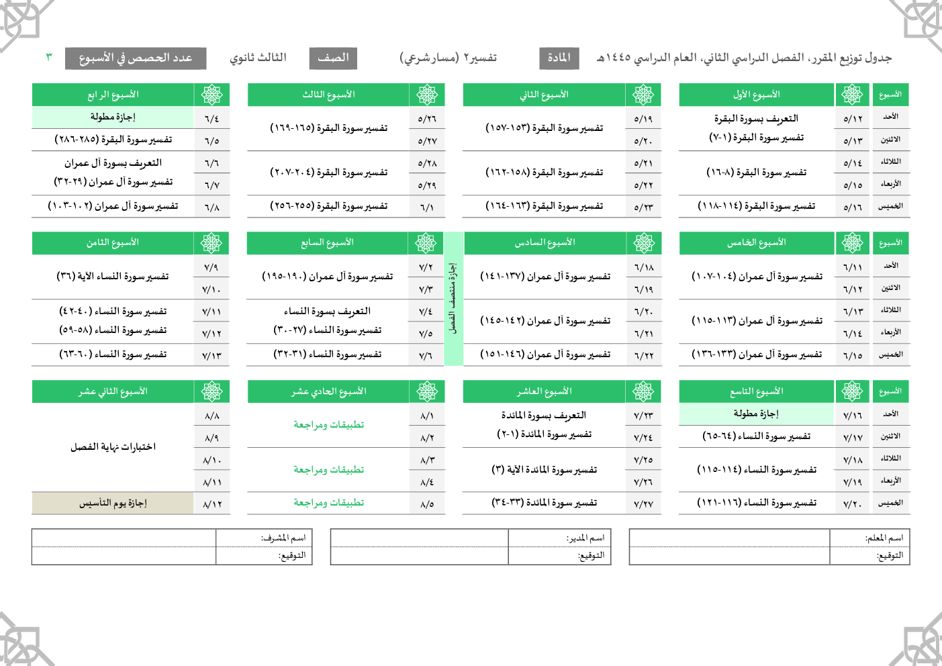
Task: Select the beige إجازة يوم التأسيس cell
Action: [113, 503]
